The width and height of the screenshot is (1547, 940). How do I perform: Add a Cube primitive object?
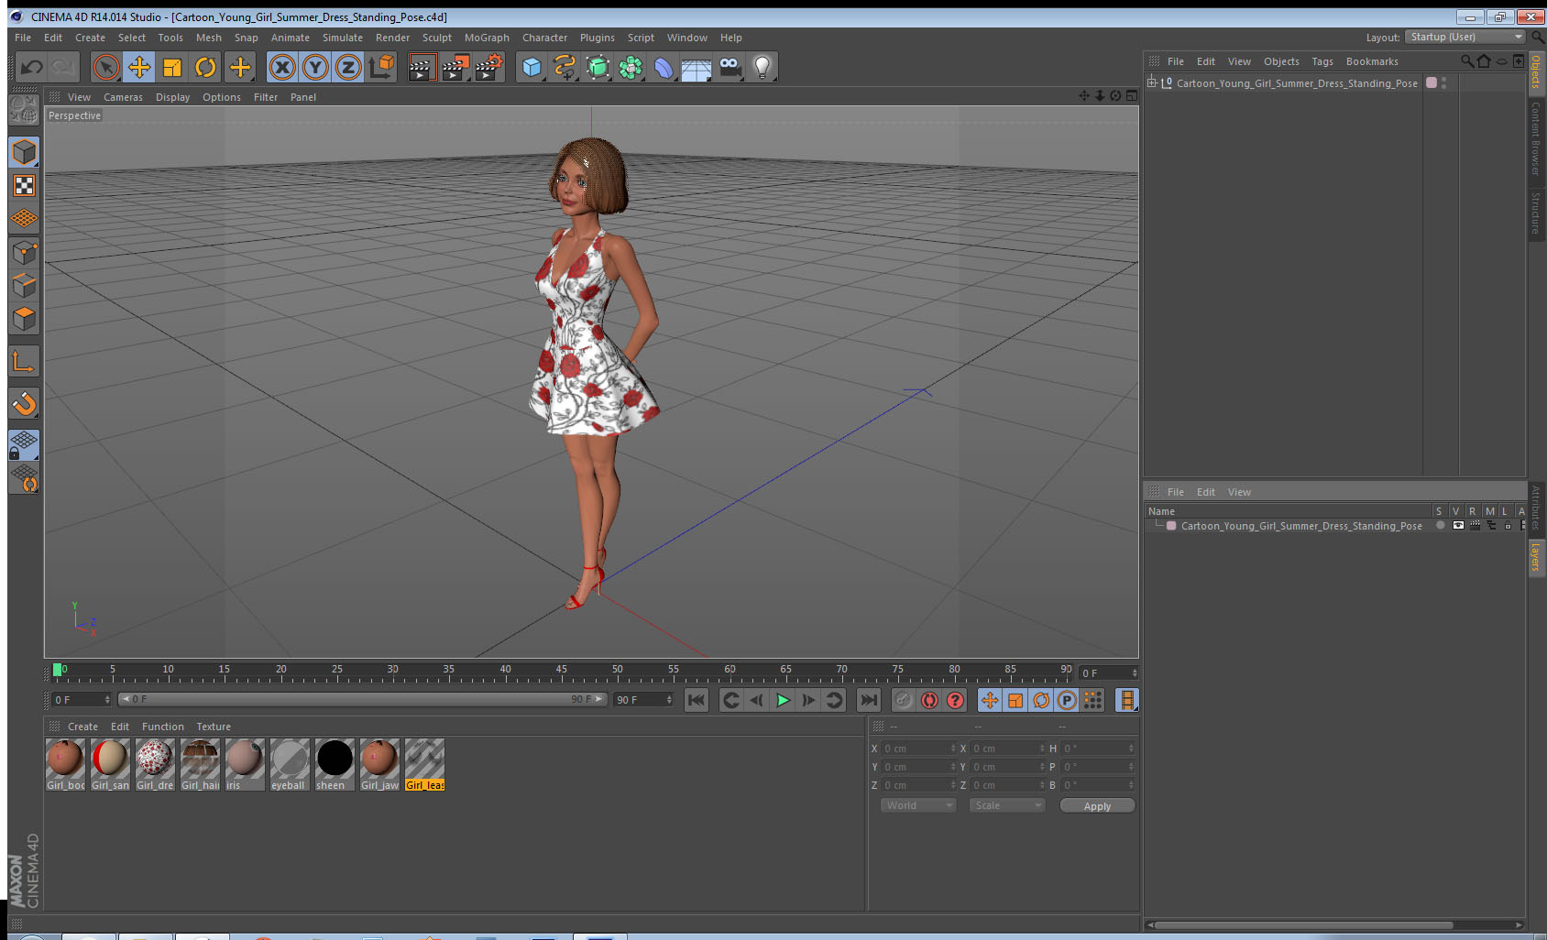point(532,67)
